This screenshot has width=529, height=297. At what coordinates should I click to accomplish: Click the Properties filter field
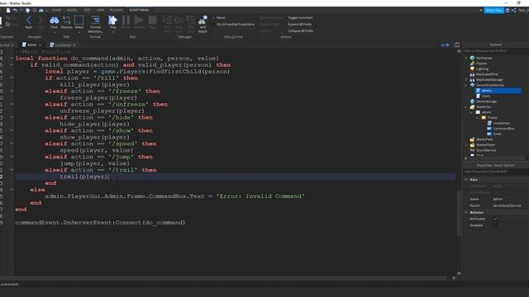(496, 172)
